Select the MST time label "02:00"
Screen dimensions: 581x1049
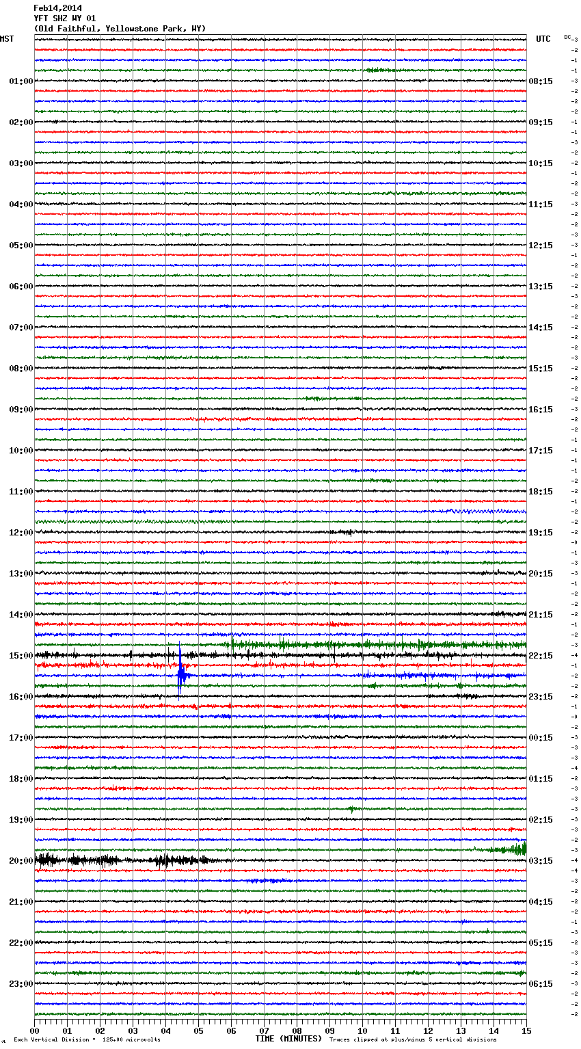[21, 122]
